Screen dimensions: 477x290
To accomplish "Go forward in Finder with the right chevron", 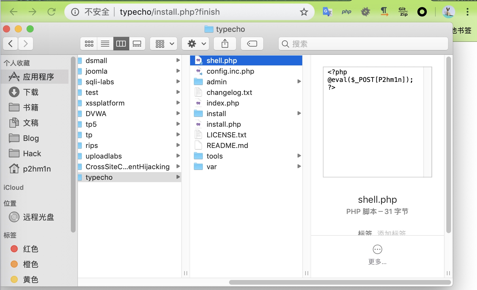I will point(26,44).
